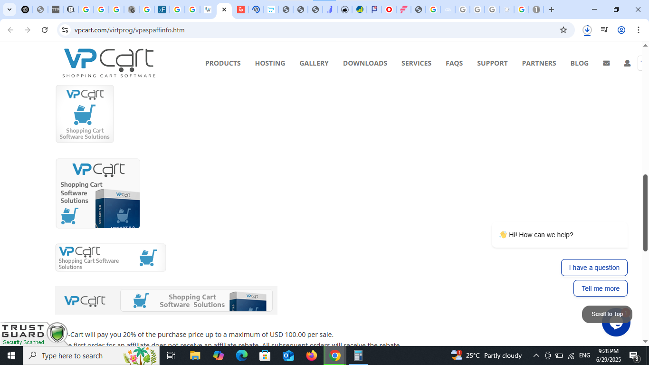
Task: Open the user account icon in header
Action: coord(627,63)
